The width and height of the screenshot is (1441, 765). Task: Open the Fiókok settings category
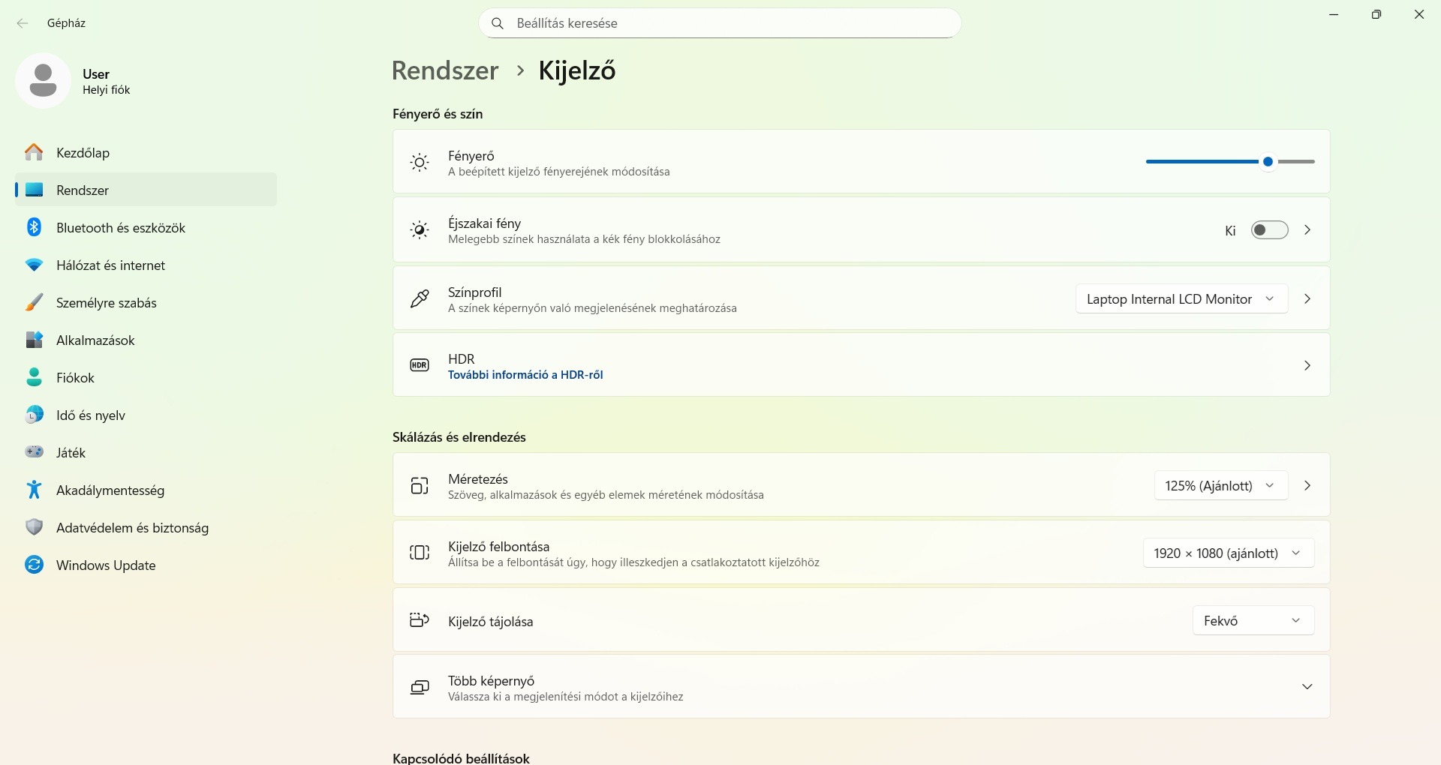pyautogui.click(x=75, y=378)
